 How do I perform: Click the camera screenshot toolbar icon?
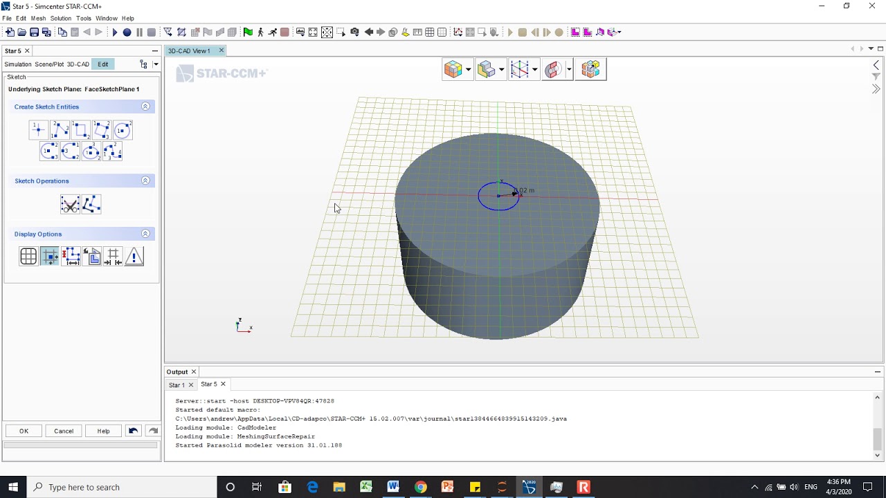coord(355,32)
